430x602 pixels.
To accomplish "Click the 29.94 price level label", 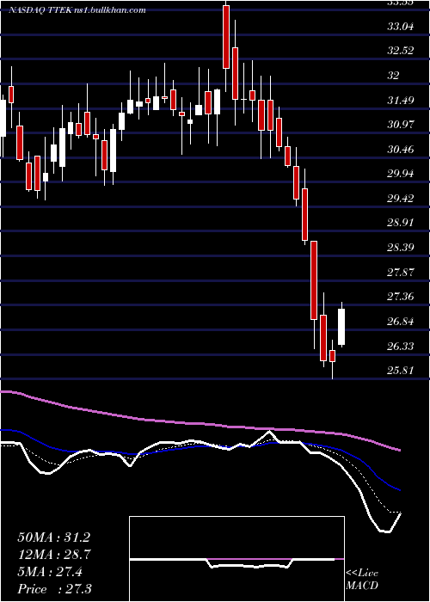I will tap(401, 174).
